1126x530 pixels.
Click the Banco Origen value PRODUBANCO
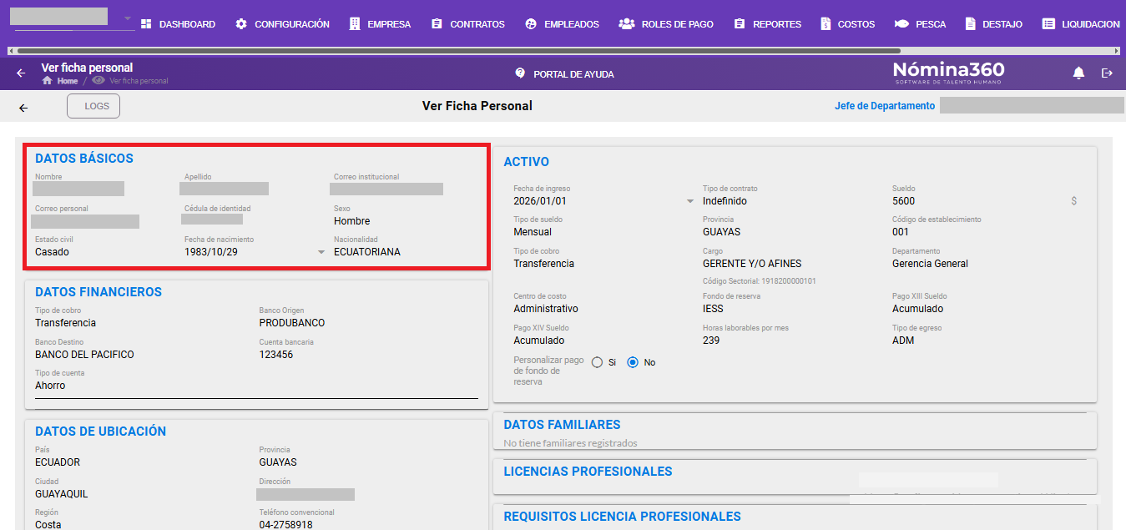(x=292, y=323)
